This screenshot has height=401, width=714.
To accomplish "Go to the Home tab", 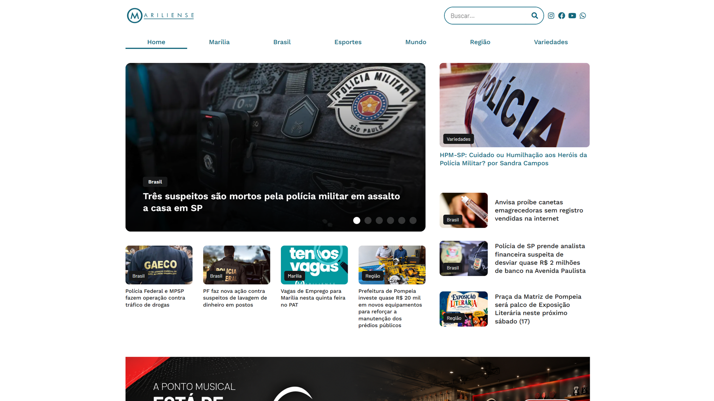I will coord(156,42).
